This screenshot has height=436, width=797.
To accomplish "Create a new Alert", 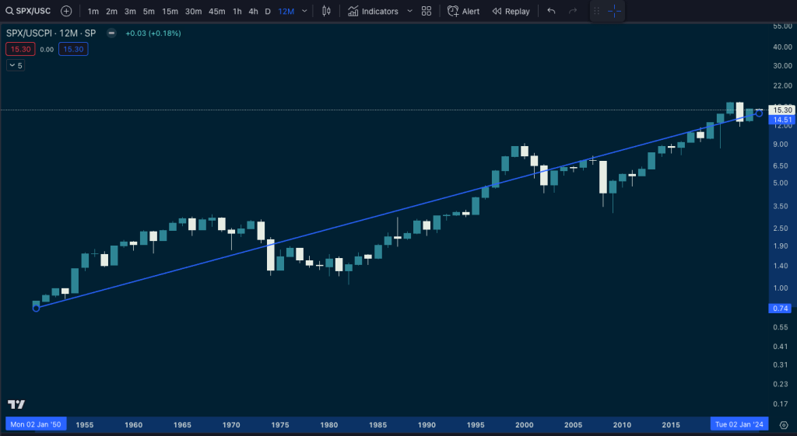I will click(463, 11).
